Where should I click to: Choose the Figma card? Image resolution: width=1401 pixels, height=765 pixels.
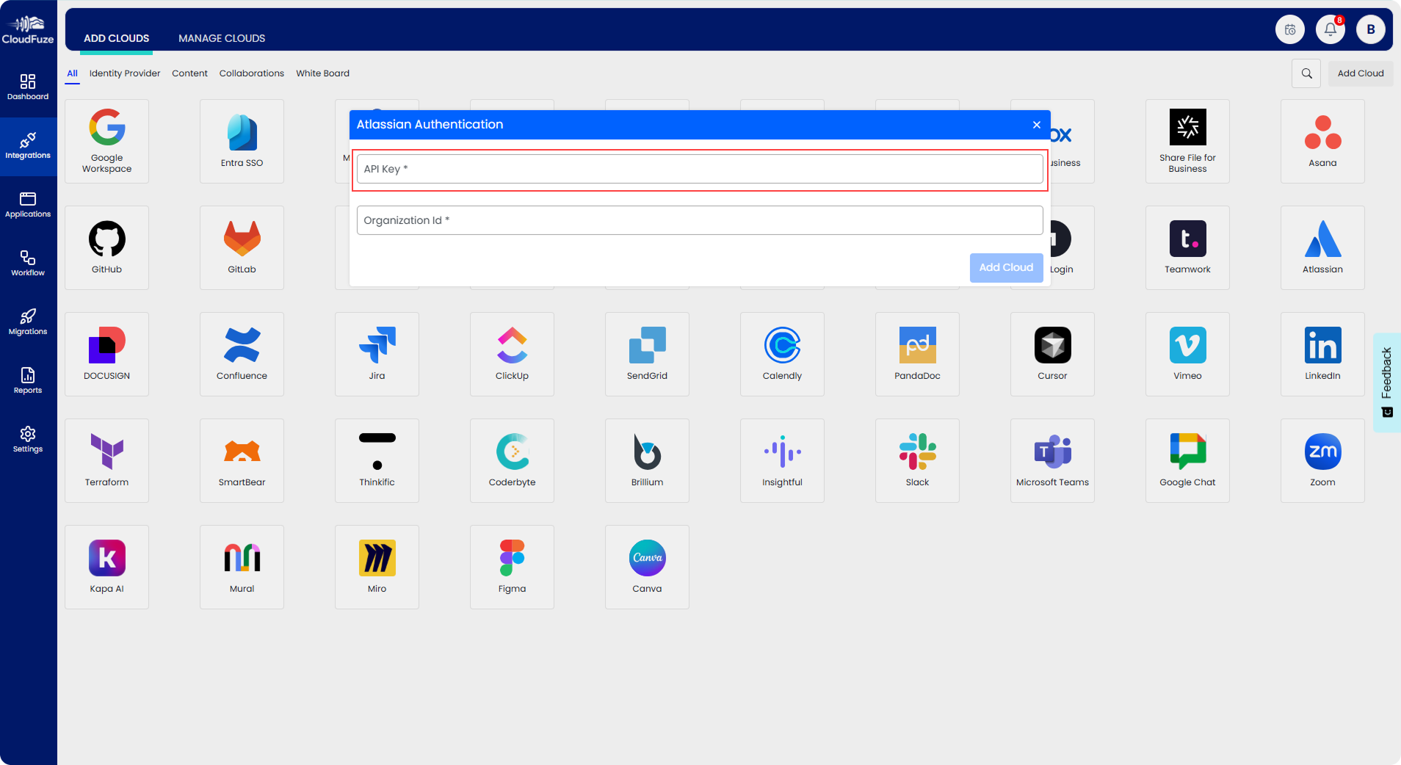point(512,567)
